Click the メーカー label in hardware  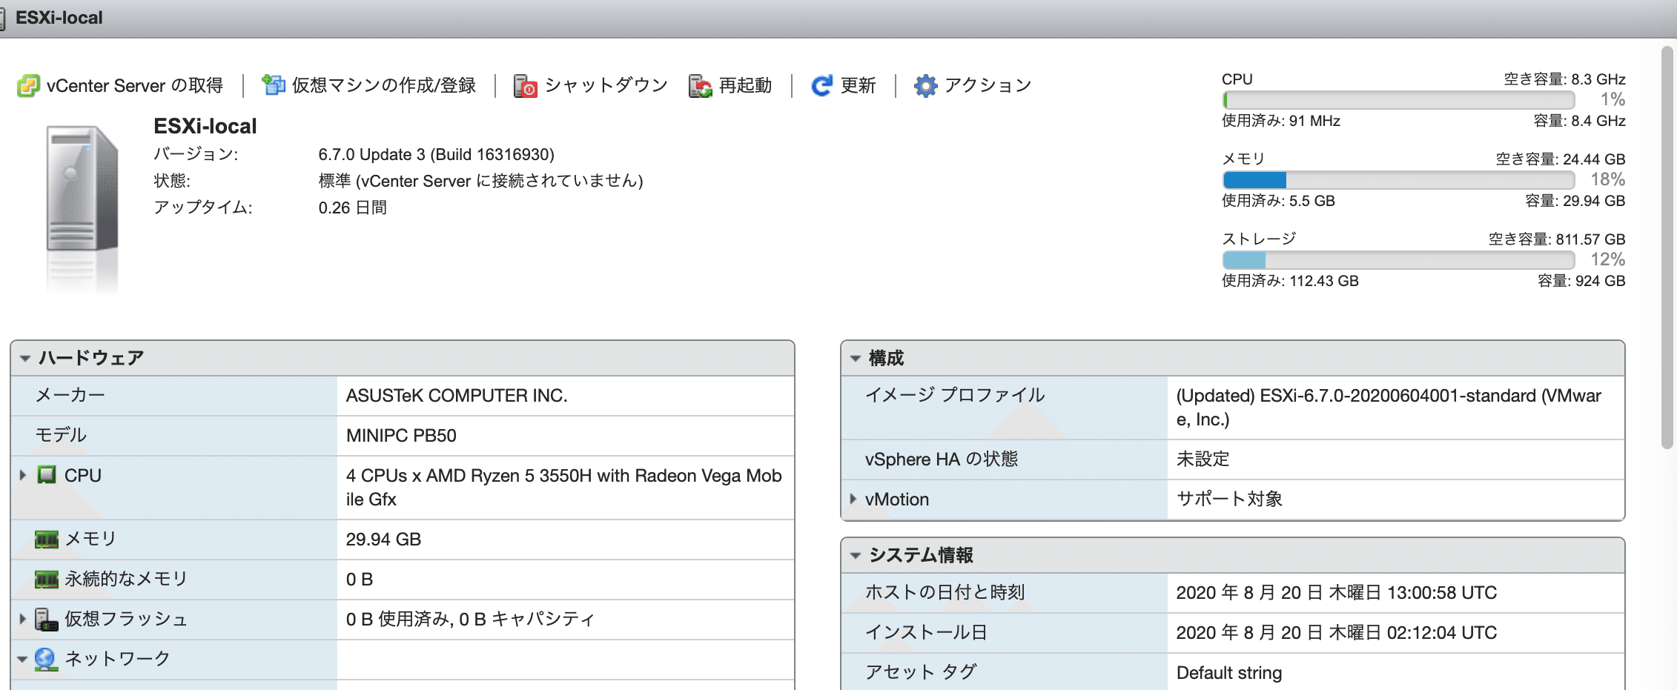70,395
